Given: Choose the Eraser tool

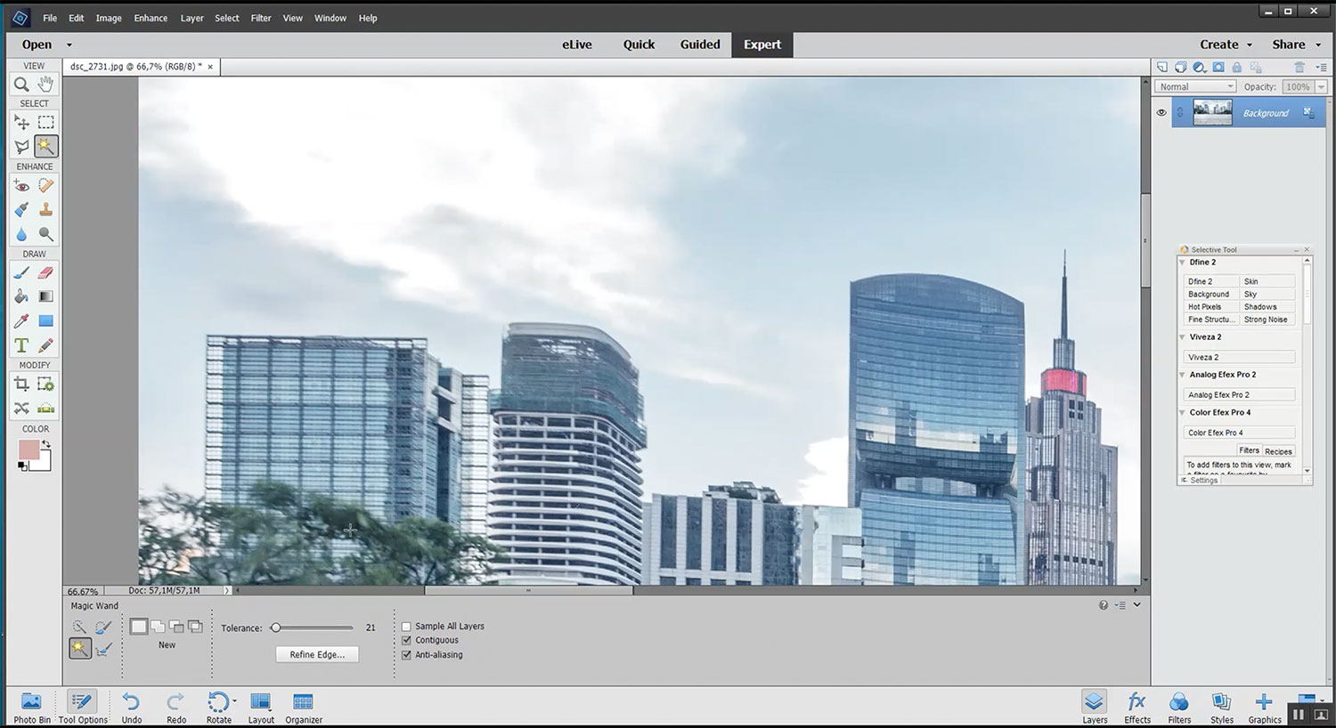Looking at the screenshot, I should [45, 273].
